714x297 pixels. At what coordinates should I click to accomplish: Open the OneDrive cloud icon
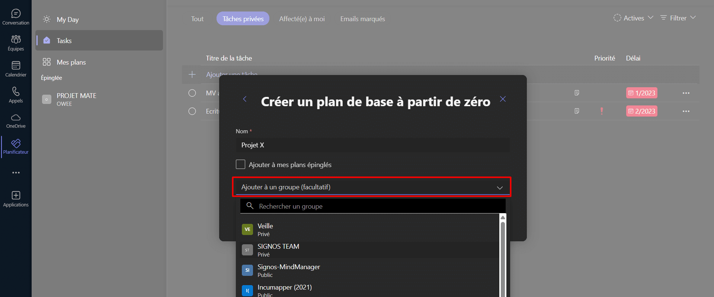pos(16,121)
